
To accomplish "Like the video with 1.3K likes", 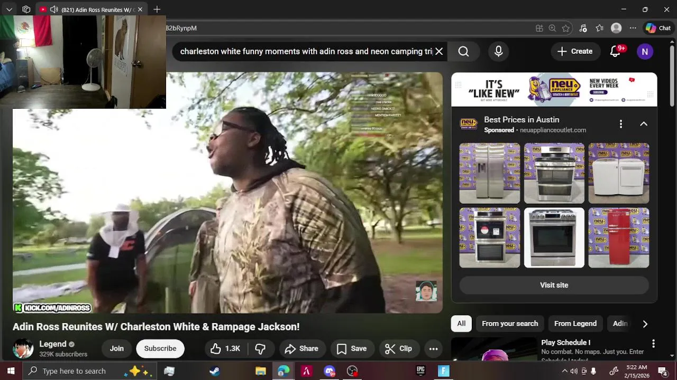I will [226, 348].
